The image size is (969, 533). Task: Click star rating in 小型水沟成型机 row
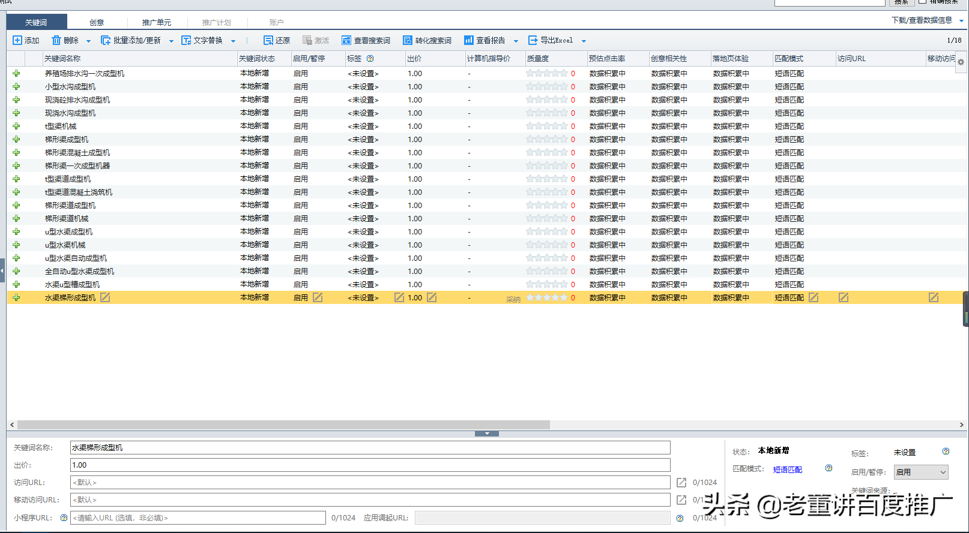(x=547, y=86)
